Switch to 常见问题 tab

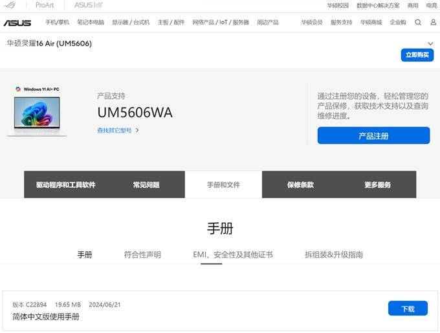coord(146,185)
